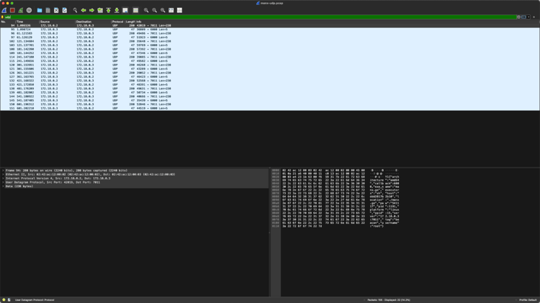The image size is (540, 303).
Task: Click the Protocol column header
Action: click(x=117, y=22)
